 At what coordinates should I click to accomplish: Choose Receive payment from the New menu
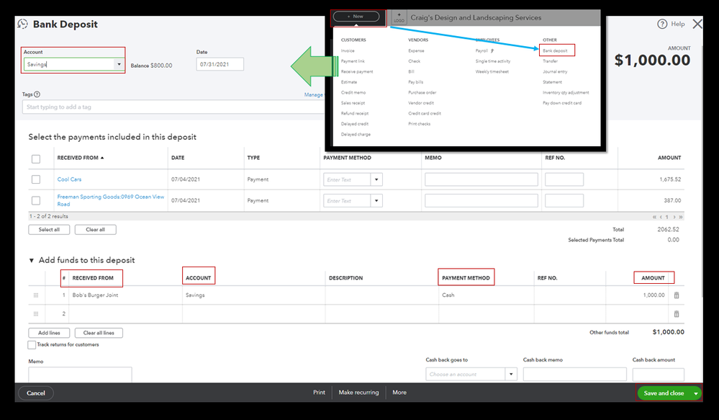(x=357, y=71)
